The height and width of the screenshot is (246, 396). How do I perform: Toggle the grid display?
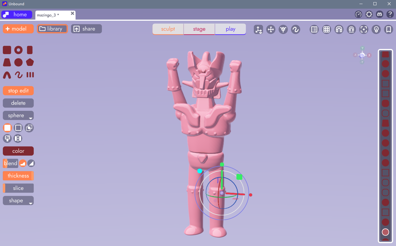(326, 29)
